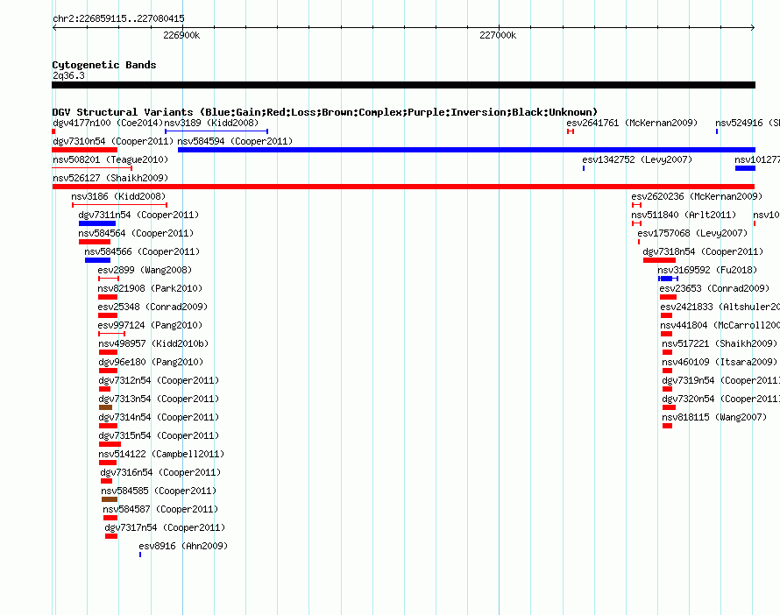Select the nsv821908 (Park2010) label
This screenshot has height=615, width=780.
click(x=150, y=288)
